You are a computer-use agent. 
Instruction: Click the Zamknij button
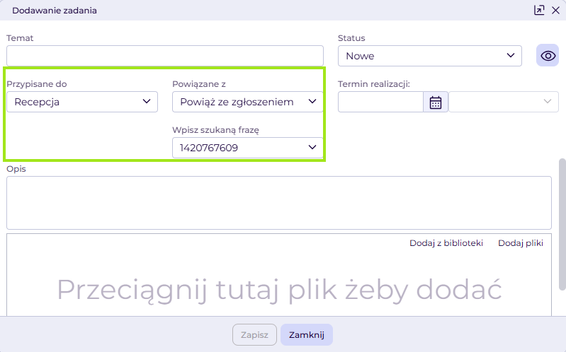pos(307,335)
